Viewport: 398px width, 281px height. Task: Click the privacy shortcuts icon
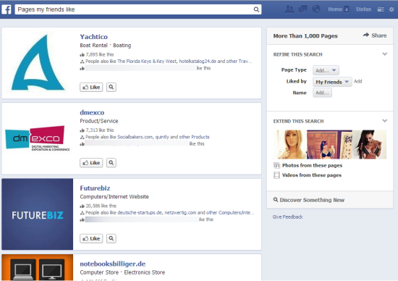381,9
